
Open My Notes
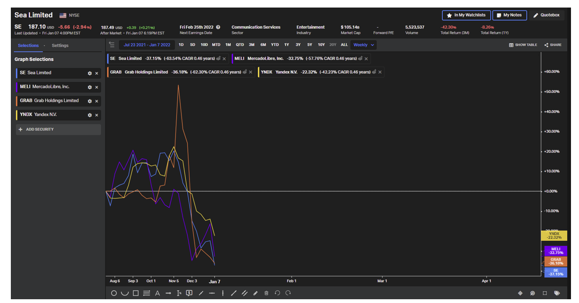pyautogui.click(x=510, y=15)
